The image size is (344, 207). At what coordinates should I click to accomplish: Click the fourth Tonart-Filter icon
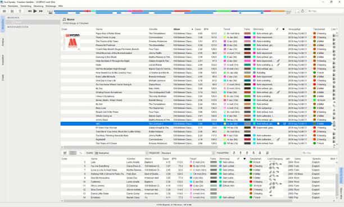click(254, 153)
